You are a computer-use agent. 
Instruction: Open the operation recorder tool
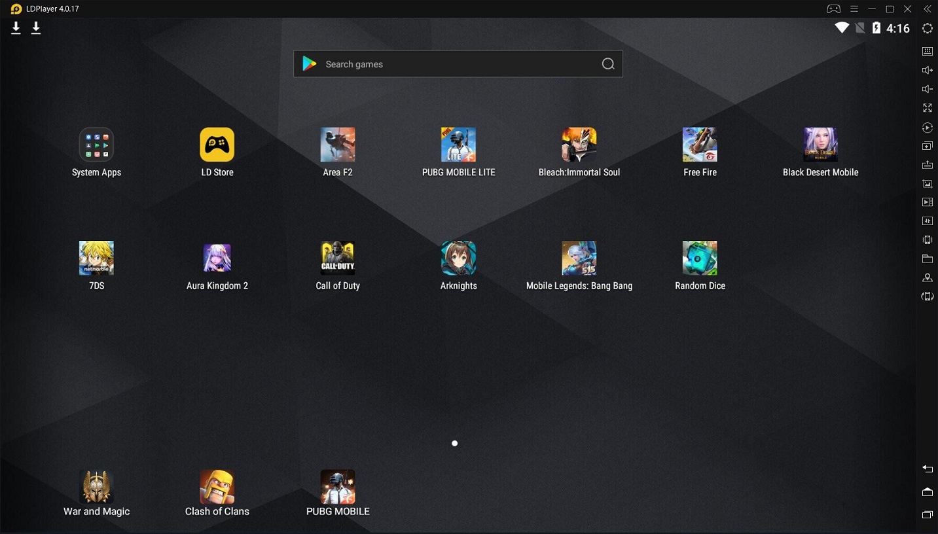[x=928, y=128]
